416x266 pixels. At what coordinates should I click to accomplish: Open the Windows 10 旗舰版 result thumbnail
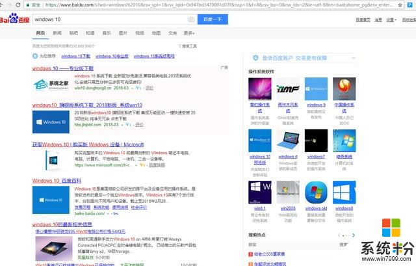coord(51,122)
